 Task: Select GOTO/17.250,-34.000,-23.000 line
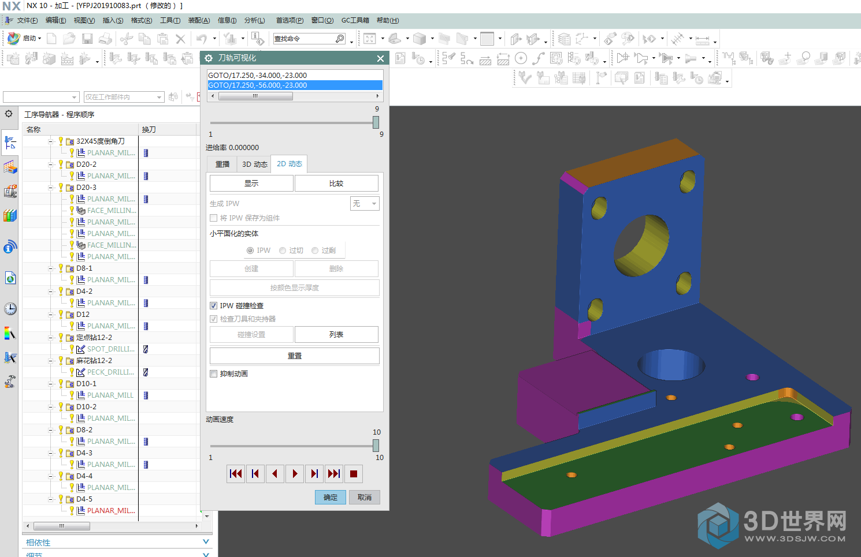coord(295,76)
